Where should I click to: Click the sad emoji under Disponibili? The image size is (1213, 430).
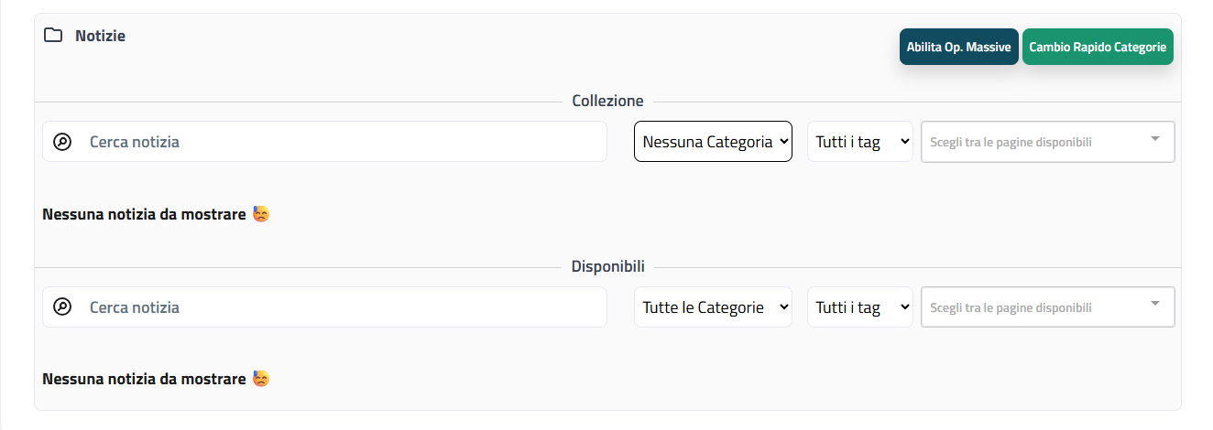click(x=261, y=379)
